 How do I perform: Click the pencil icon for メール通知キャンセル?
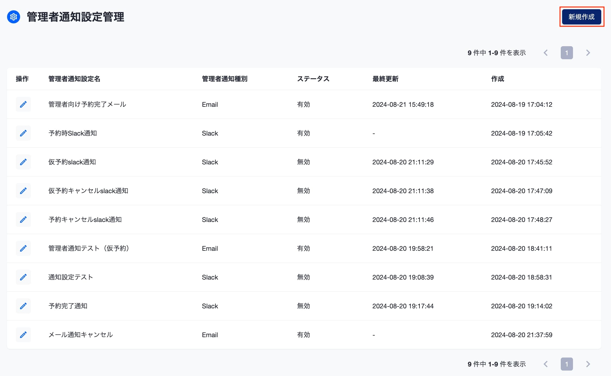click(23, 335)
